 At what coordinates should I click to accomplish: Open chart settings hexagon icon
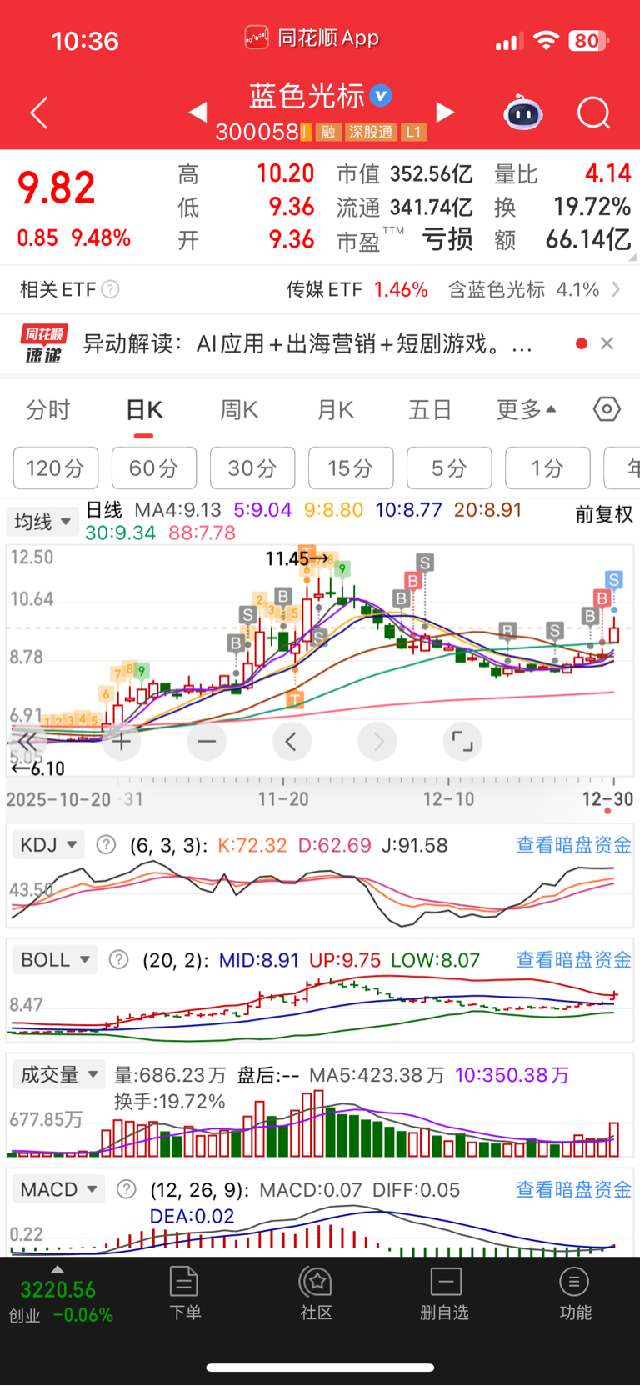607,409
